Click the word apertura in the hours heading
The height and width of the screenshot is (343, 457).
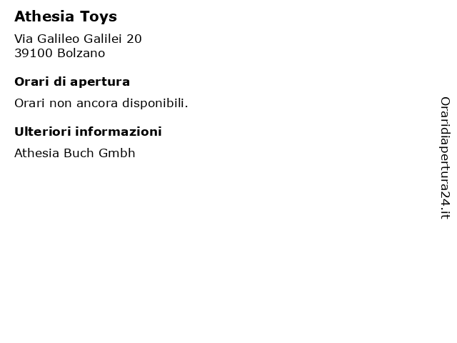100,83
